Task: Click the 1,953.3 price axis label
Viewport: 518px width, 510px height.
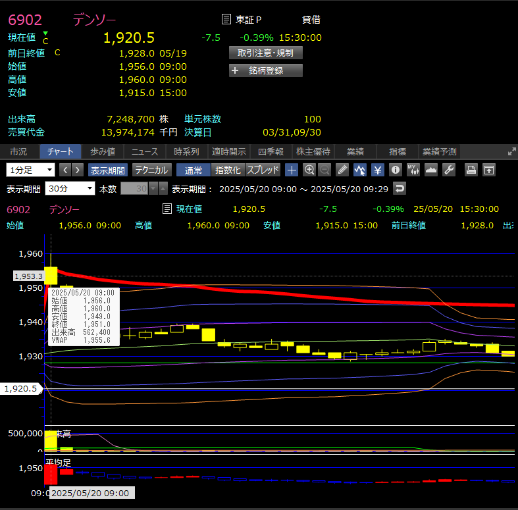Action: point(28,276)
